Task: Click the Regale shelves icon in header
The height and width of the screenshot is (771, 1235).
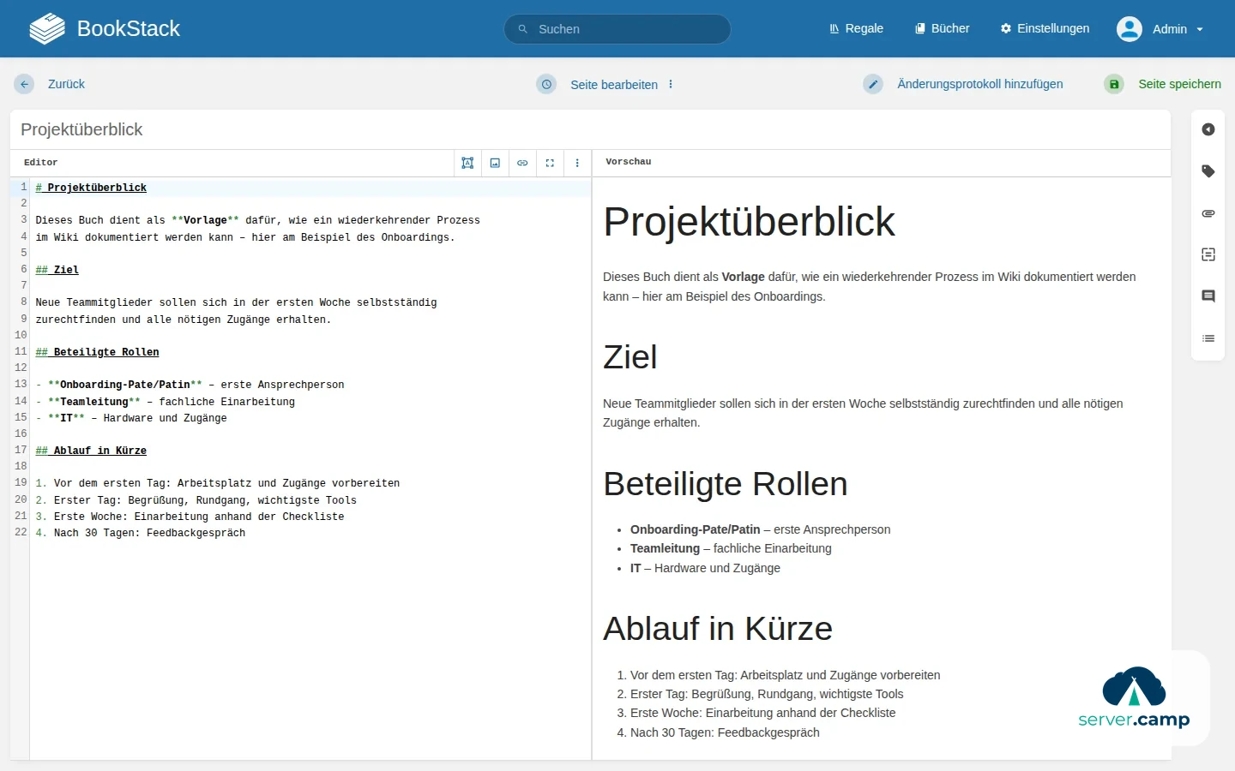Action: pyautogui.click(x=834, y=28)
